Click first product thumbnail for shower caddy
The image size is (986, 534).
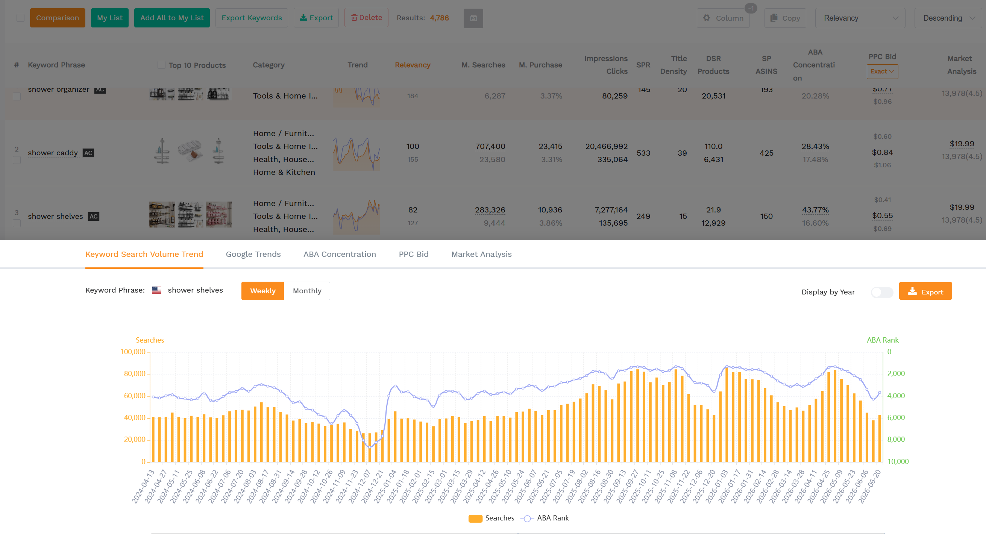[x=162, y=151]
